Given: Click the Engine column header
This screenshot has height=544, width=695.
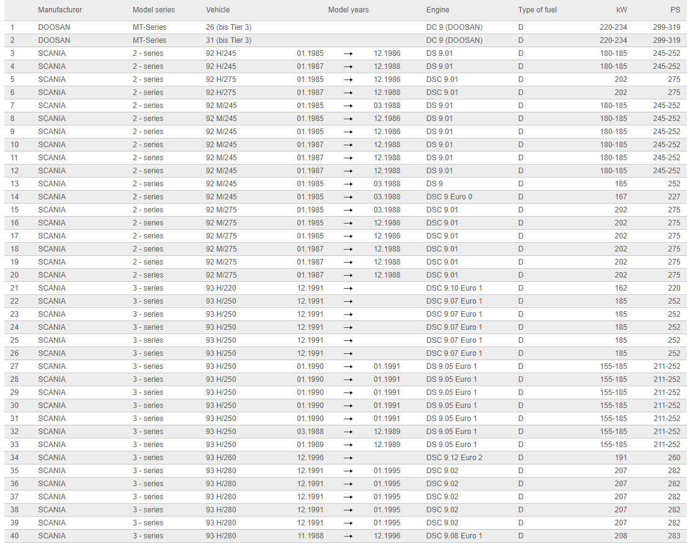Looking at the screenshot, I should click(x=437, y=10).
